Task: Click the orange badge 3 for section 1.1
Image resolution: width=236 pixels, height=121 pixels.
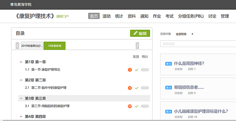Action: point(130,70)
